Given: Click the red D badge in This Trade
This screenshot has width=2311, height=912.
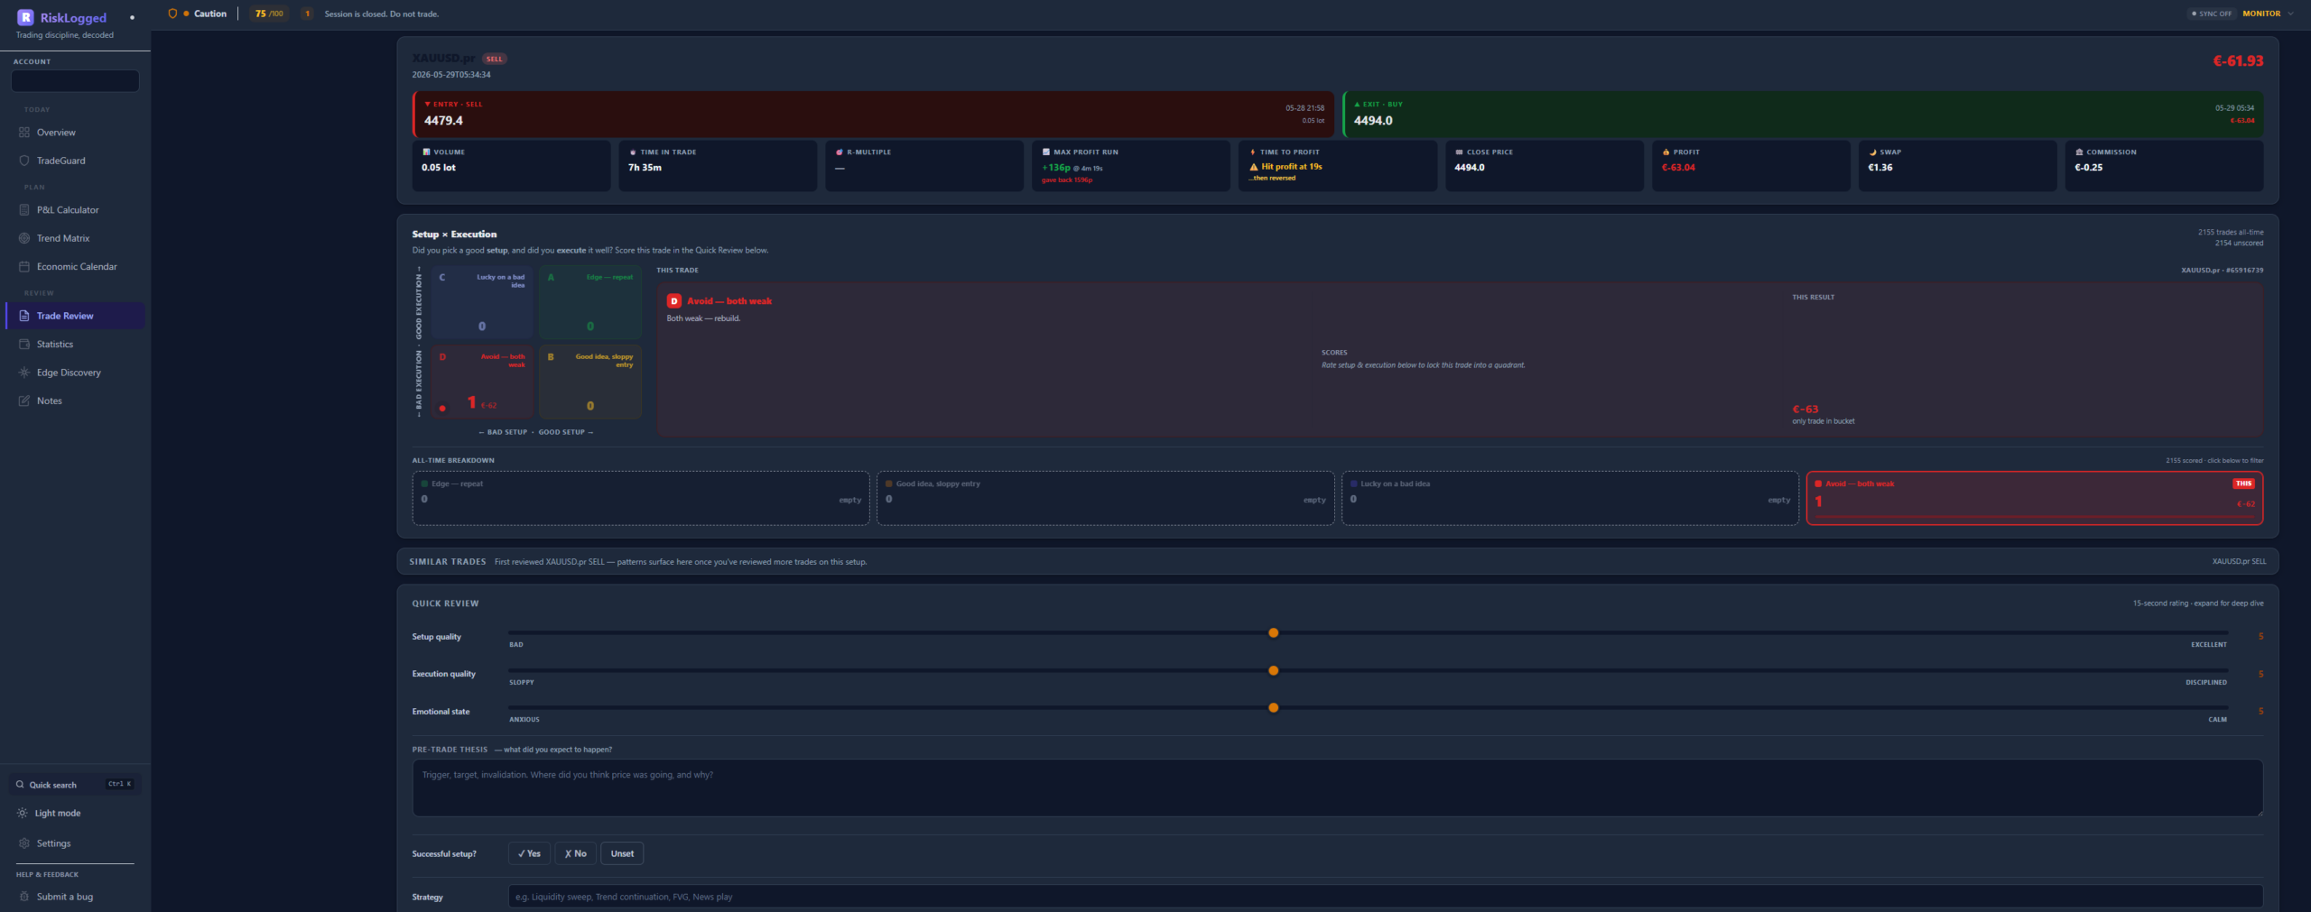Looking at the screenshot, I should point(673,301).
